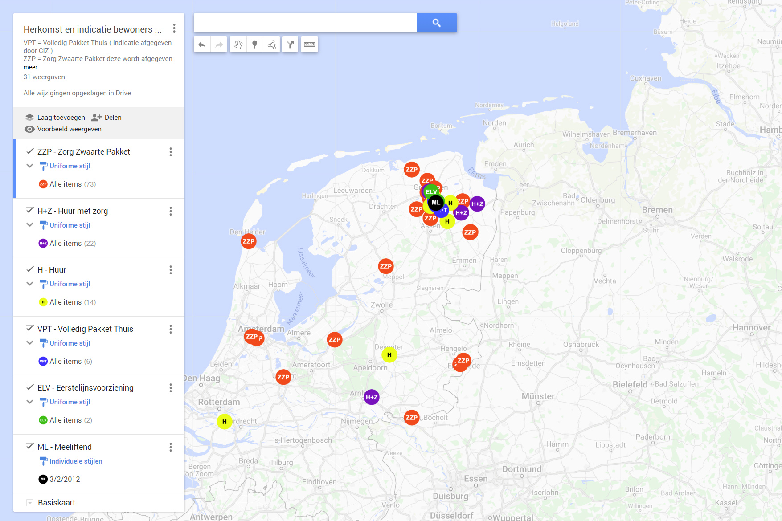Select the Add directions tool
The image size is (782, 521).
(290, 45)
